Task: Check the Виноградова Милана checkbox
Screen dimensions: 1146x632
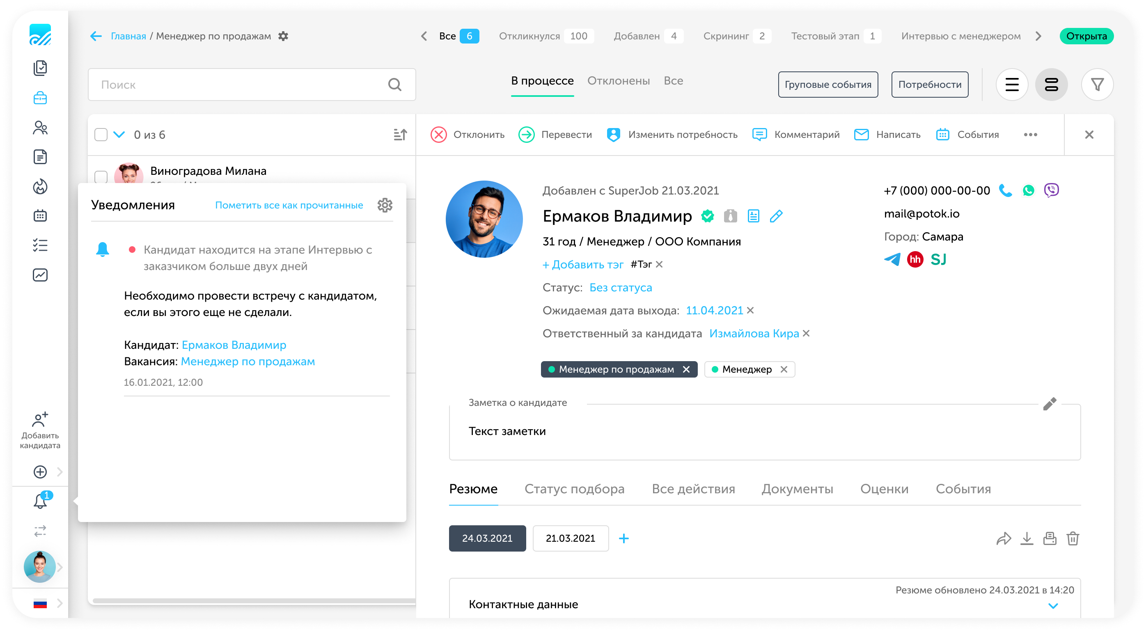Action: 101,176
